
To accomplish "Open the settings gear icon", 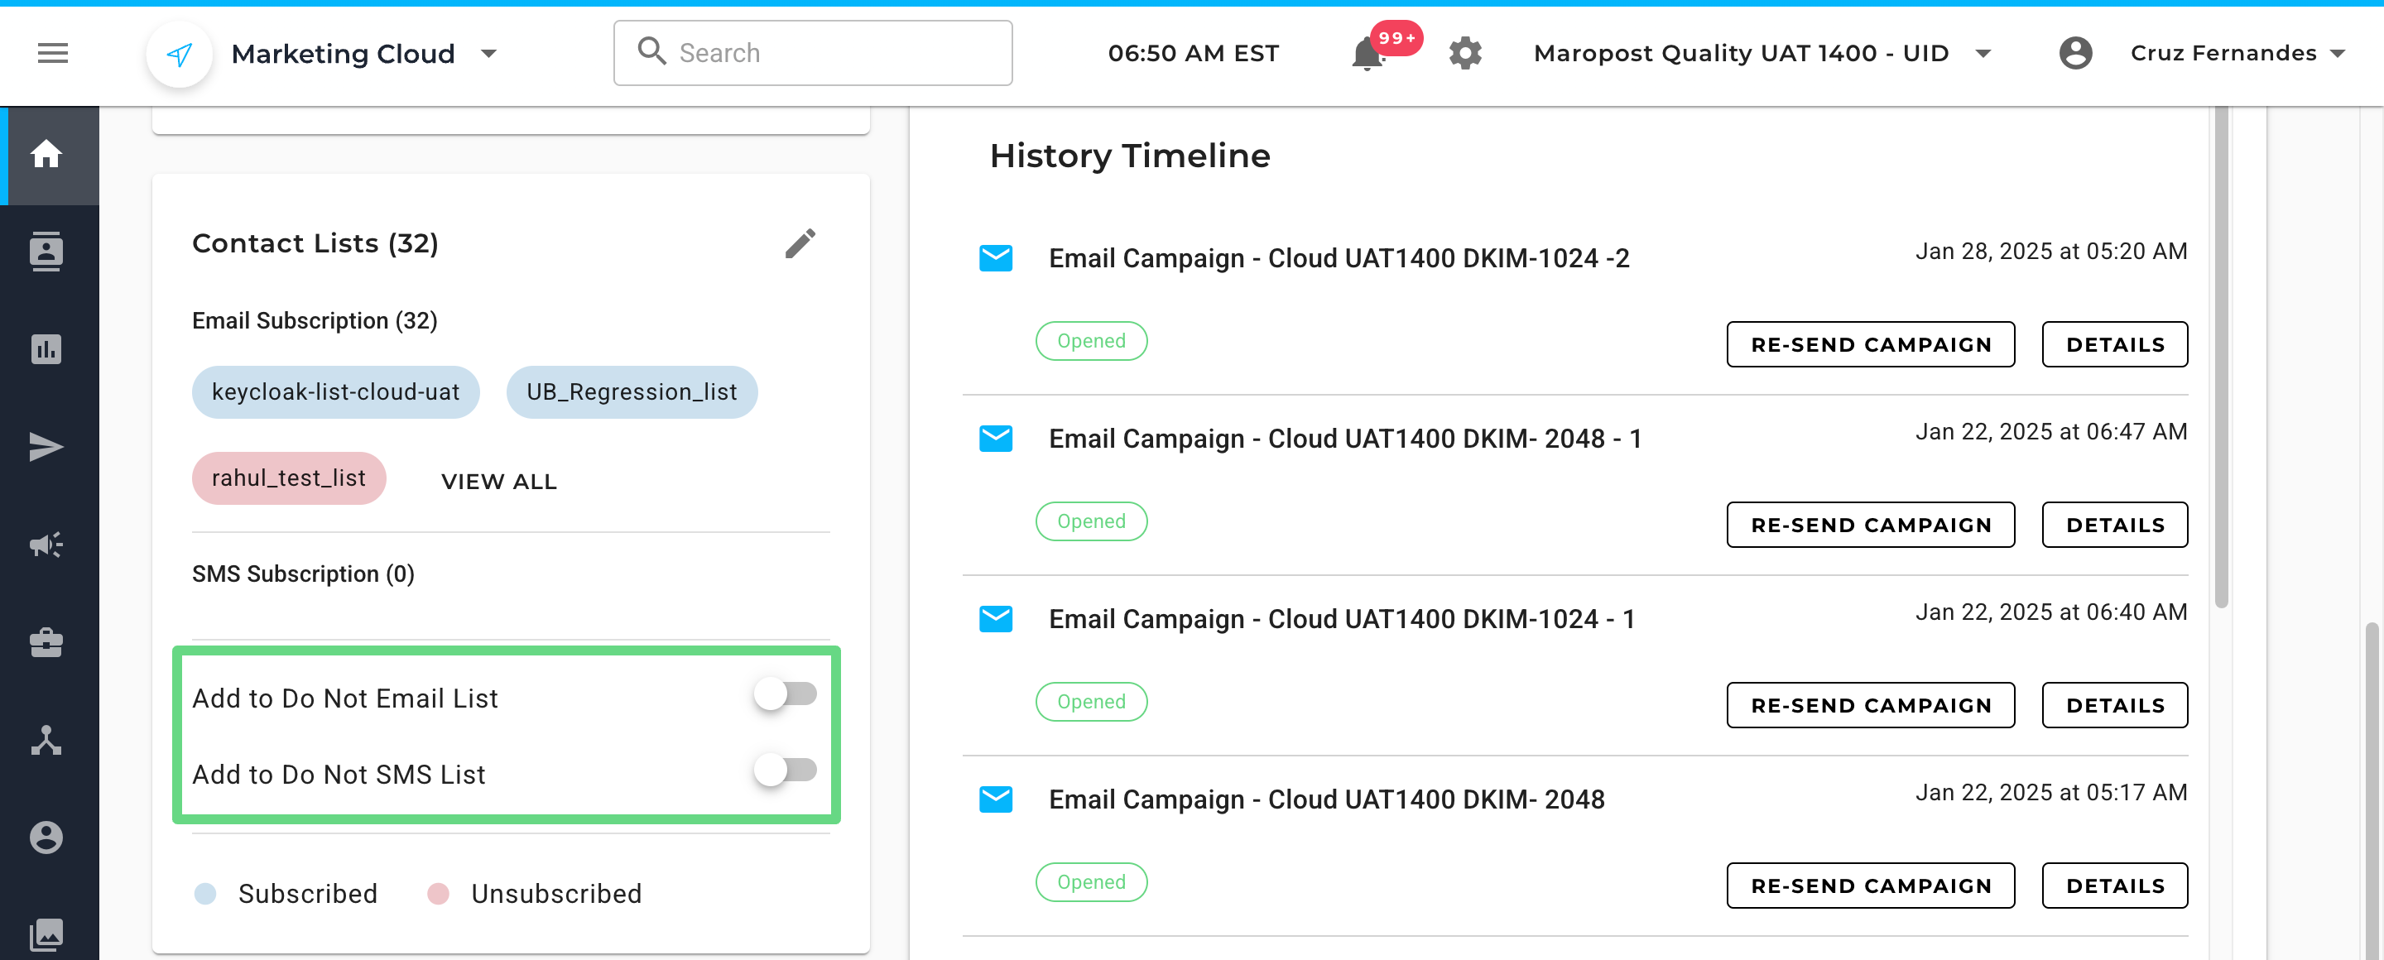I will (1464, 54).
